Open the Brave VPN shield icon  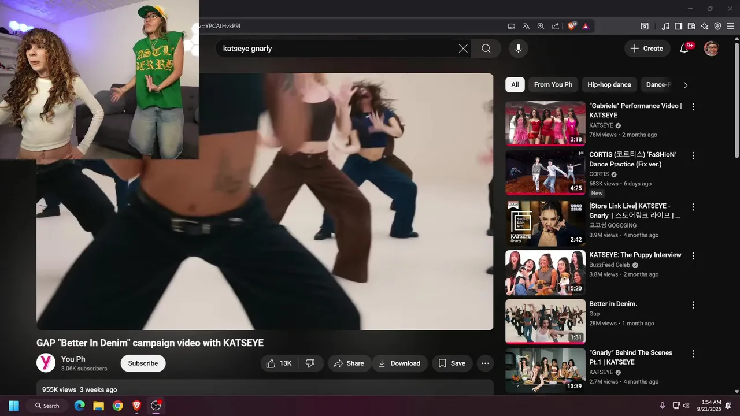[x=717, y=26]
